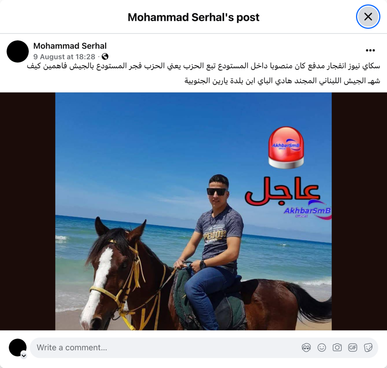Viewport: 387px width, 368px height.
Task: Click the public audience globe icon
Action: point(105,57)
